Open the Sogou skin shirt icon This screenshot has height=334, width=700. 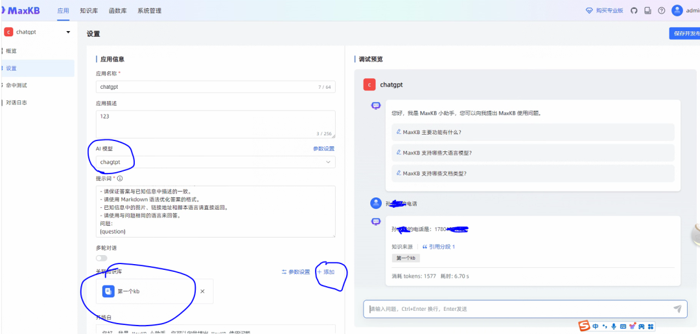point(632,326)
